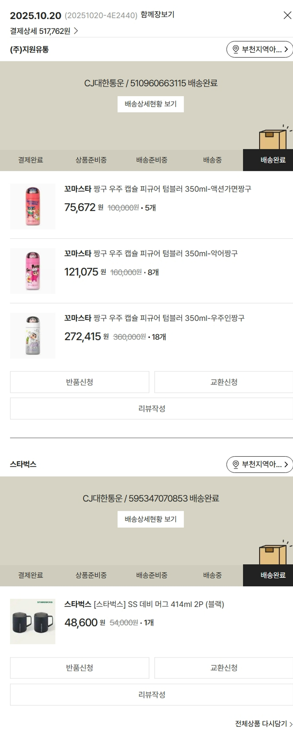View delivery details for tracking 595347070853
The width and height of the screenshot is (293, 743).
click(x=150, y=519)
